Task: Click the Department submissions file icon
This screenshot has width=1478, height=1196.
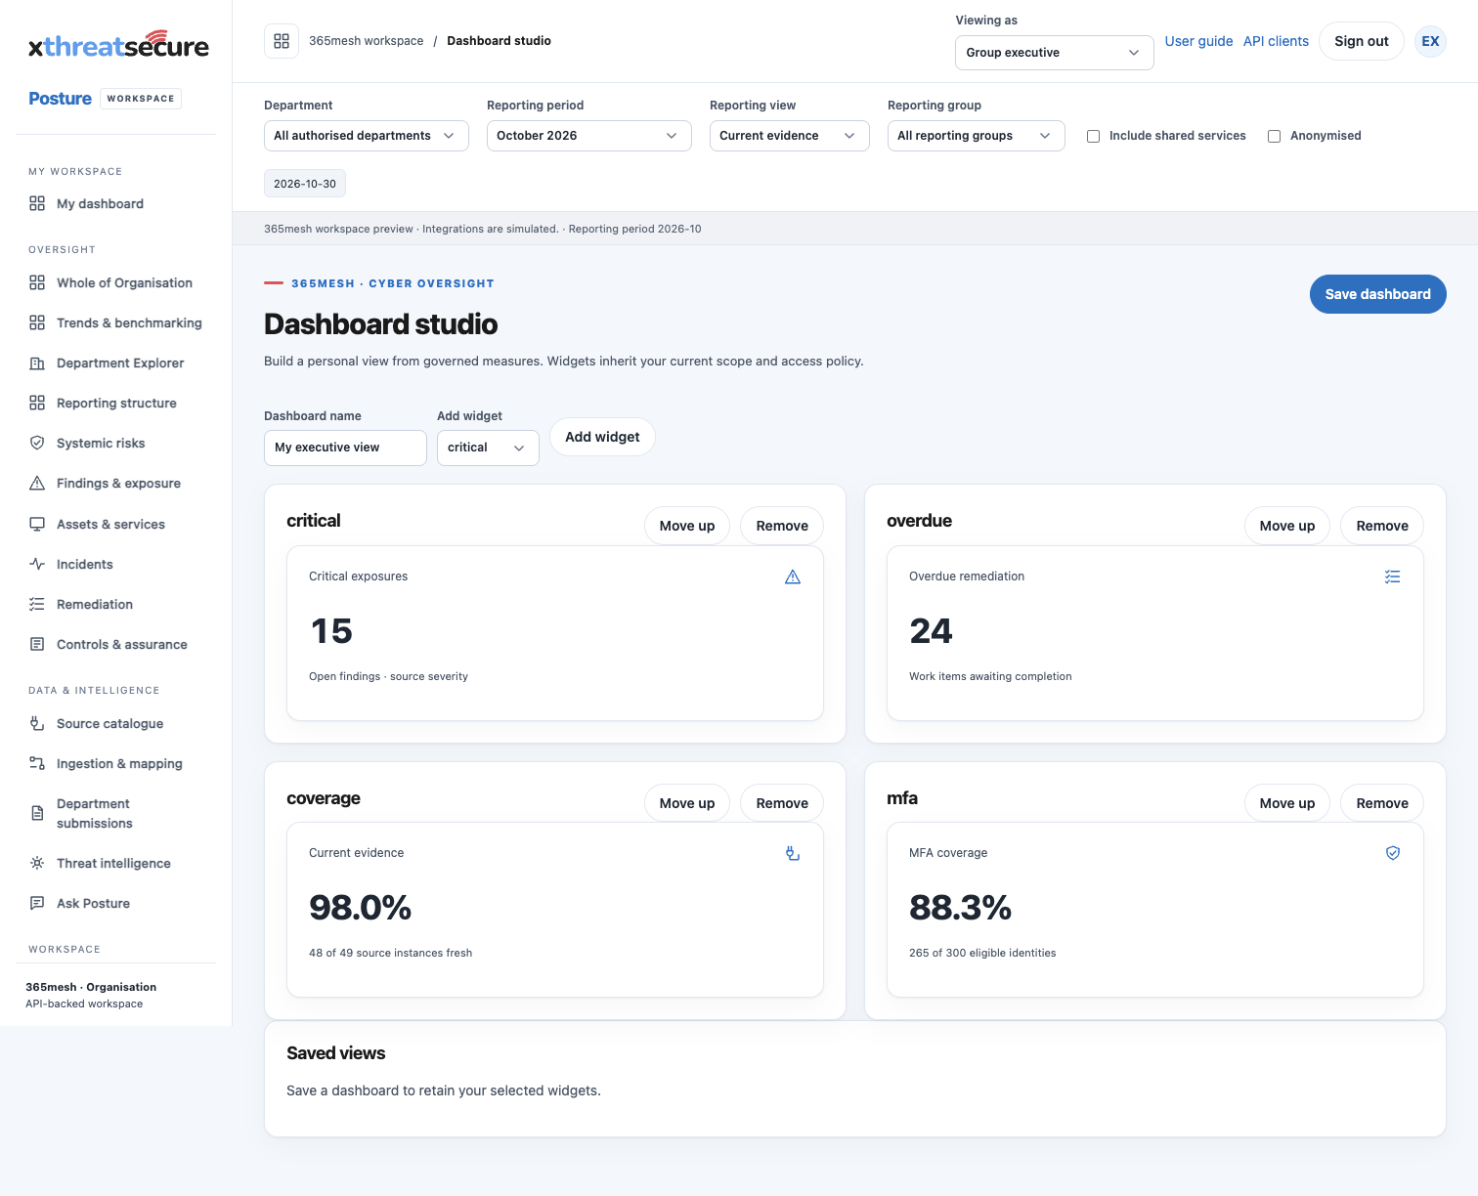Action: [37, 813]
